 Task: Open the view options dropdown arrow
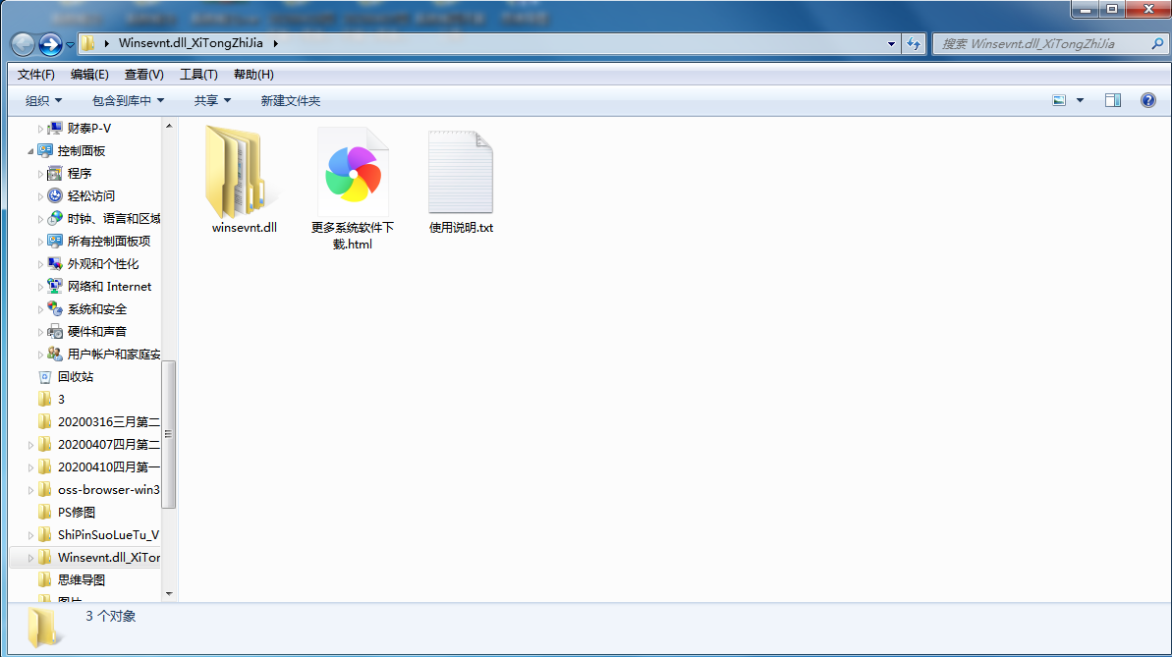tap(1080, 100)
